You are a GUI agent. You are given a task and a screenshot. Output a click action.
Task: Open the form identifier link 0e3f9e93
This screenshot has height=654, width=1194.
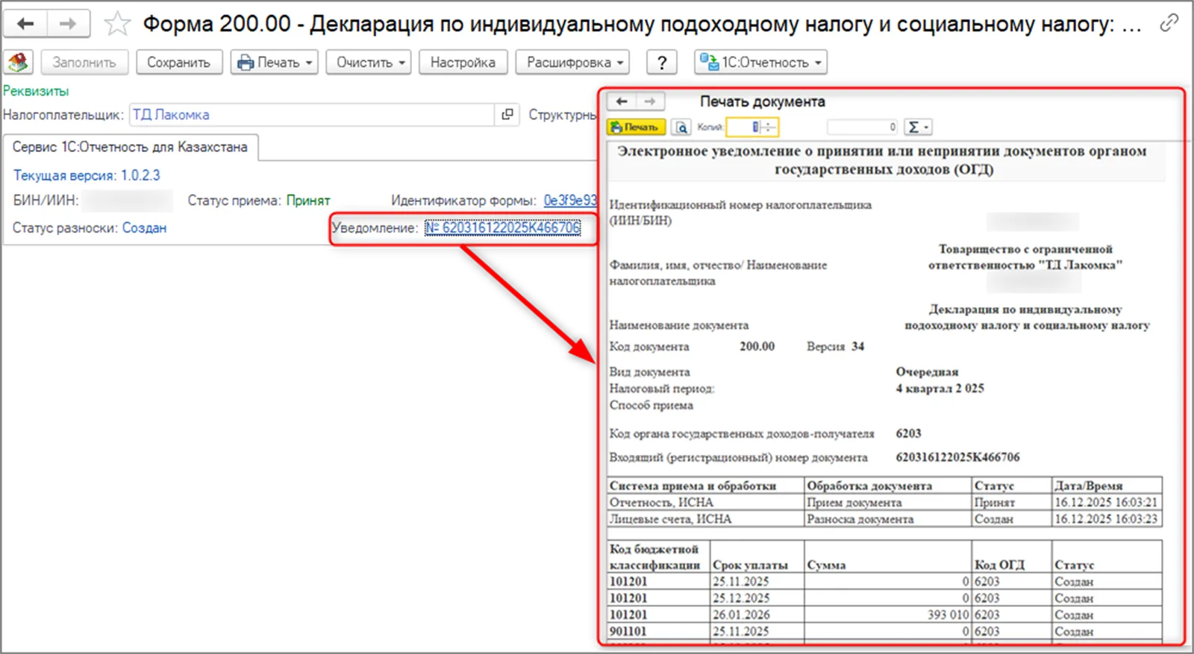[x=570, y=201]
